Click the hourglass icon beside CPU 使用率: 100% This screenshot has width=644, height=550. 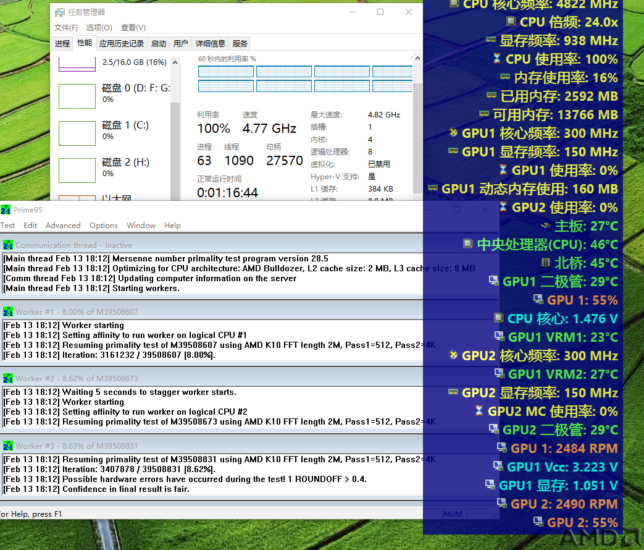497,58
